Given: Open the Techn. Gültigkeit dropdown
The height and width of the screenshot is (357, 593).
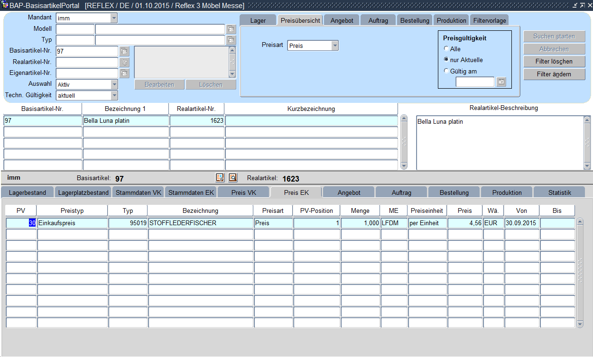Looking at the screenshot, I should (114, 95).
